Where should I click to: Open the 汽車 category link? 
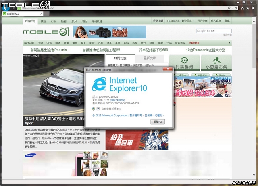pyautogui.click(x=100, y=43)
